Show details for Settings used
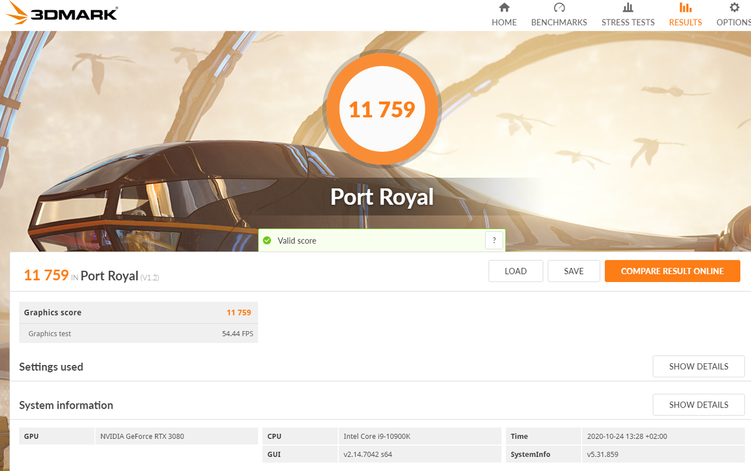Viewport: 751px width, 471px height. click(x=699, y=366)
